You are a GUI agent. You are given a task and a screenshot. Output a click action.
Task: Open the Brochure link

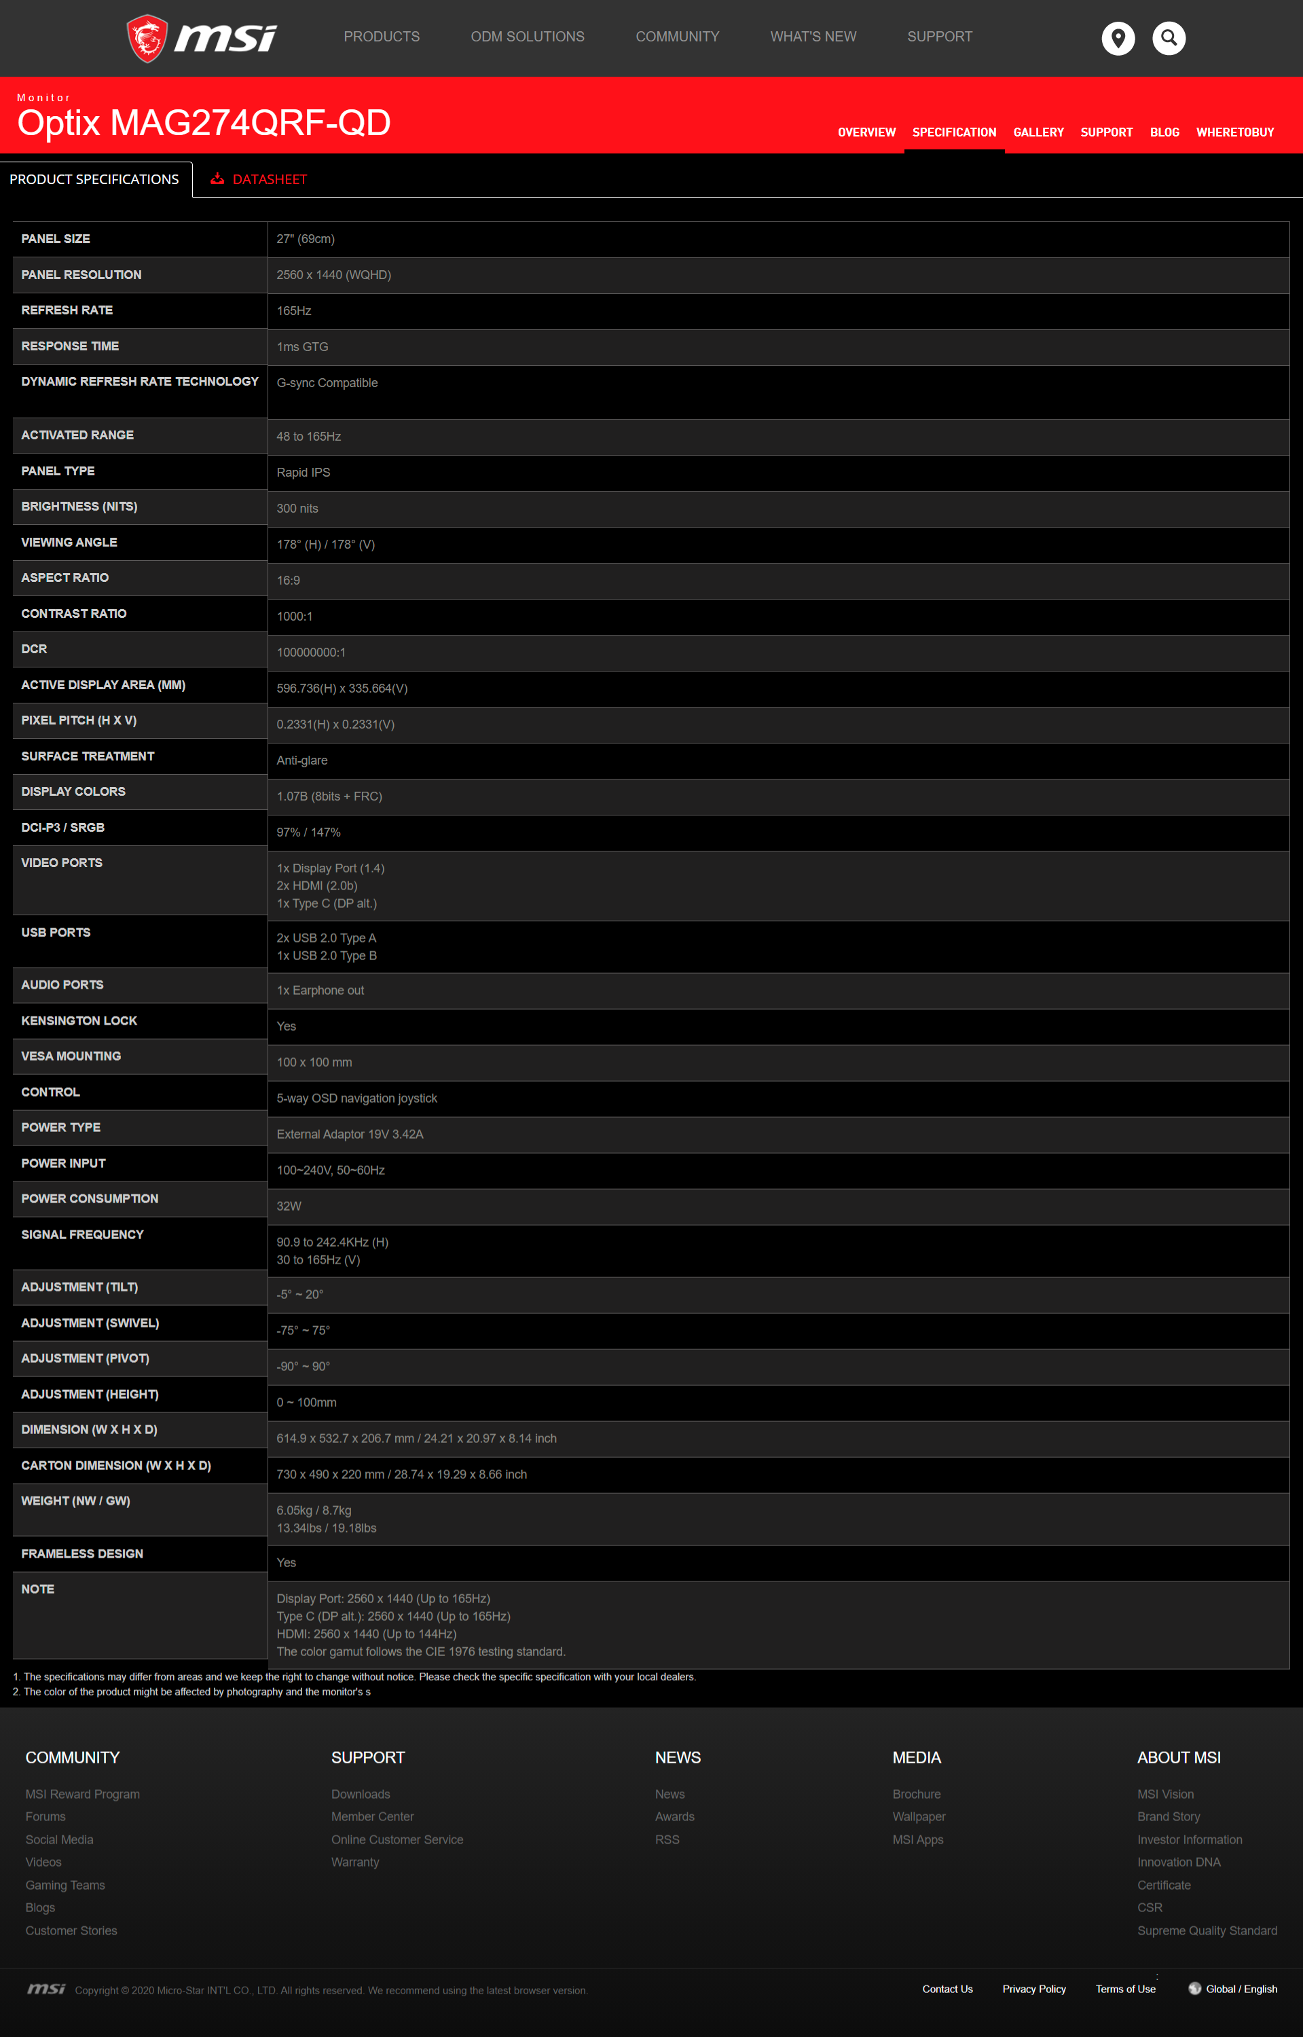coord(917,1793)
